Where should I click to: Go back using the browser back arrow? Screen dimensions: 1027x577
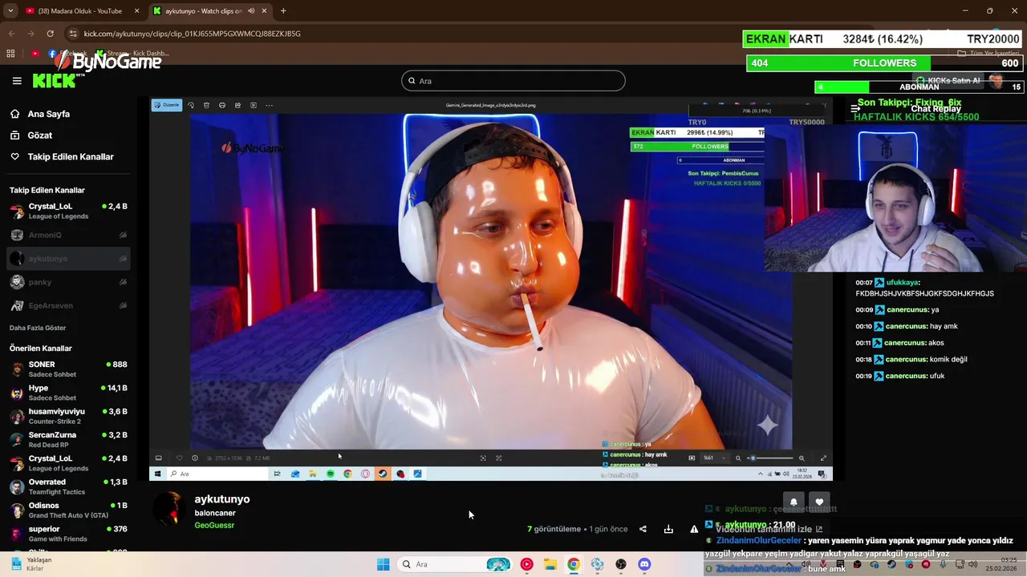[x=11, y=34]
